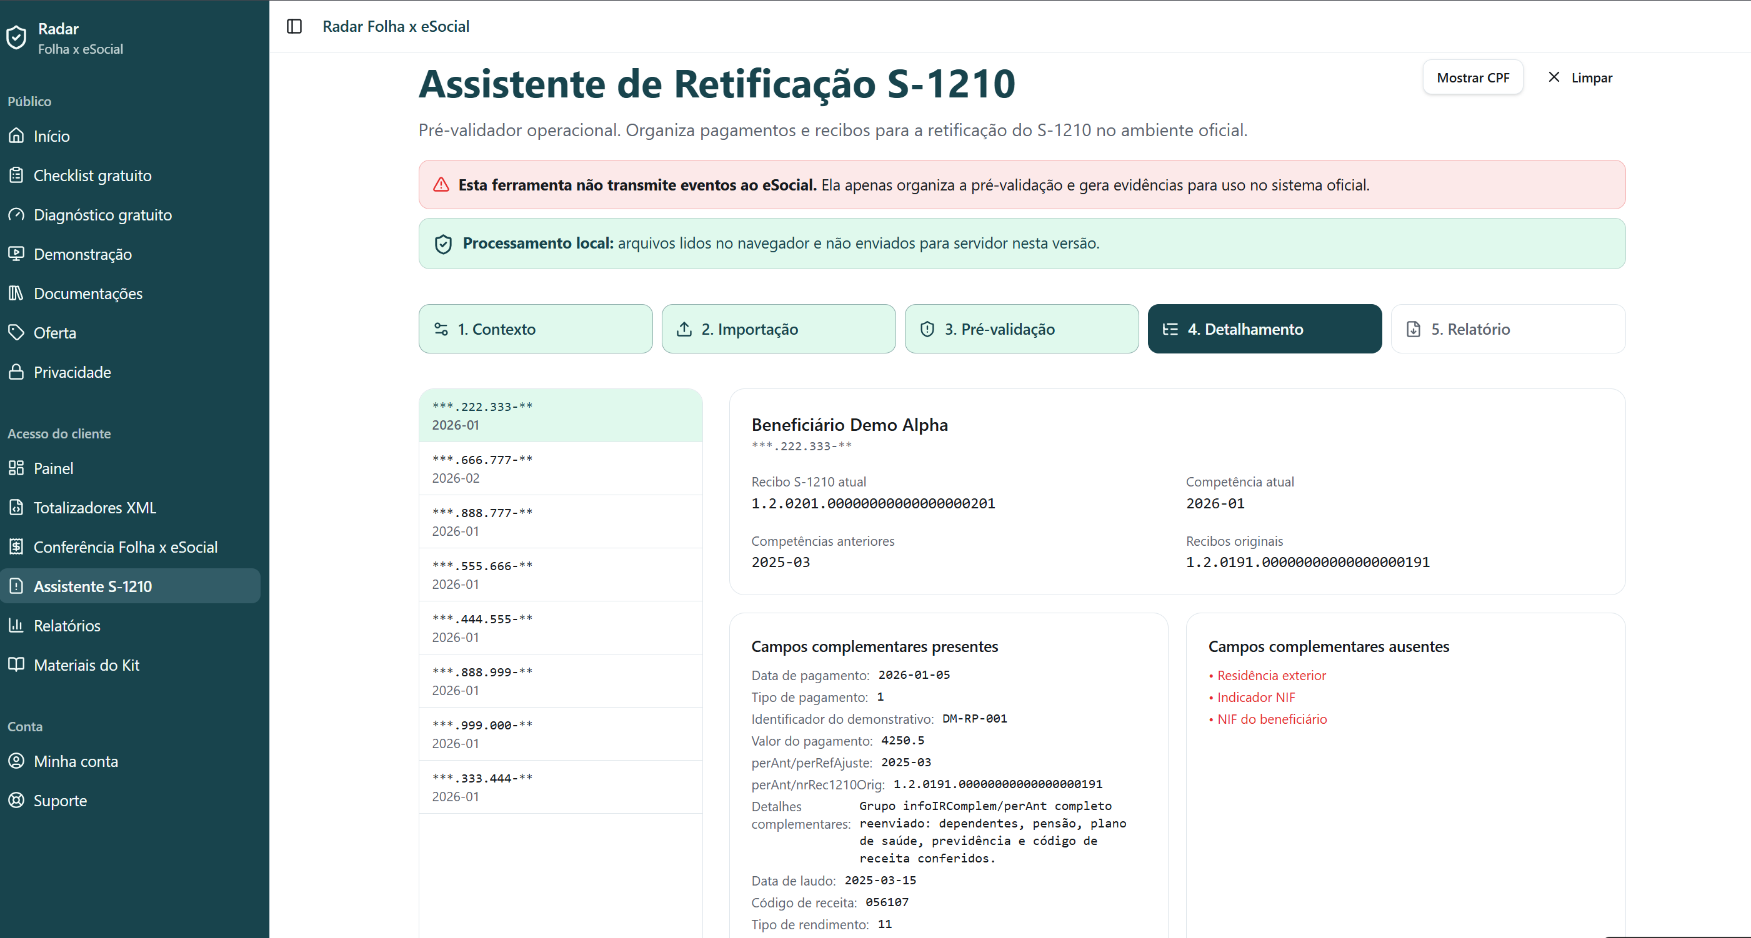
Task: Click the Oferta tag icon
Action: [x=16, y=333]
